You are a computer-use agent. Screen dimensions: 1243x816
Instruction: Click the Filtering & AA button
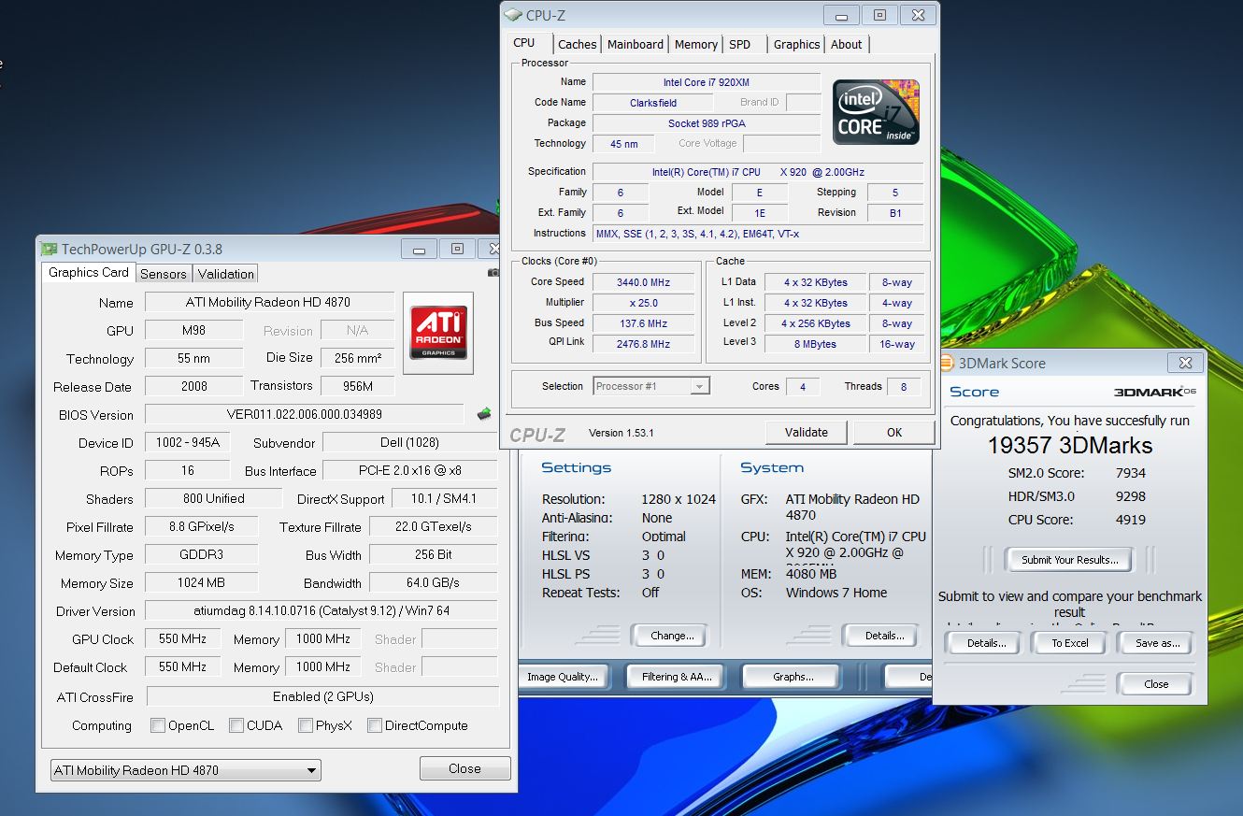(x=677, y=677)
